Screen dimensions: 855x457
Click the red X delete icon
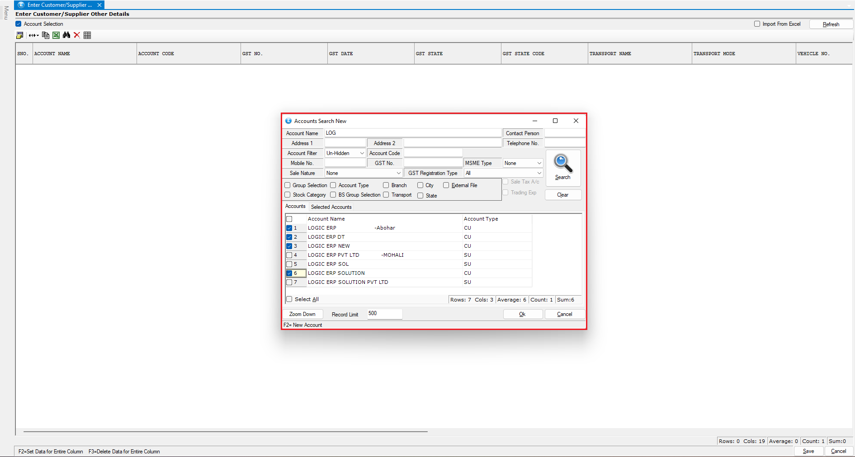click(77, 35)
